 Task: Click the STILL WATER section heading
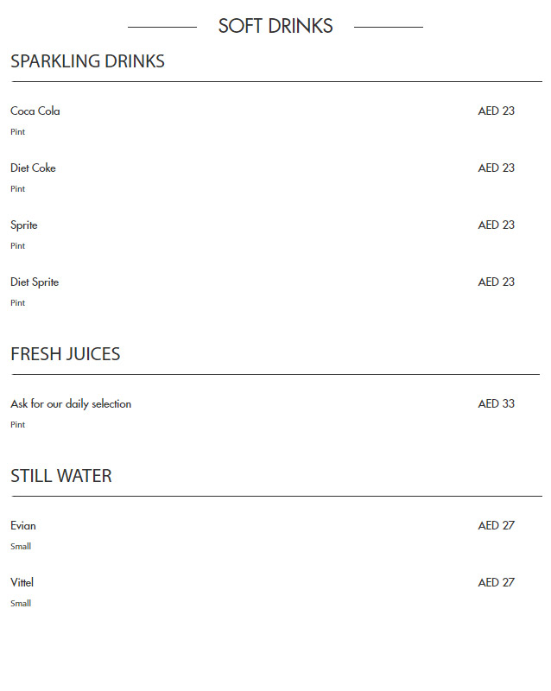point(61,476)
